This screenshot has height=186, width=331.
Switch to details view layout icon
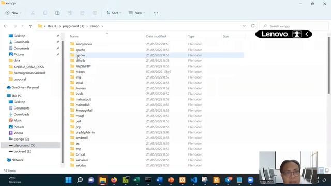point(321,170)
